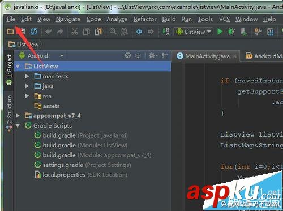This screenshot has height=211, width=283.
Task: Open the Help menu
Action: coord(269,19)
